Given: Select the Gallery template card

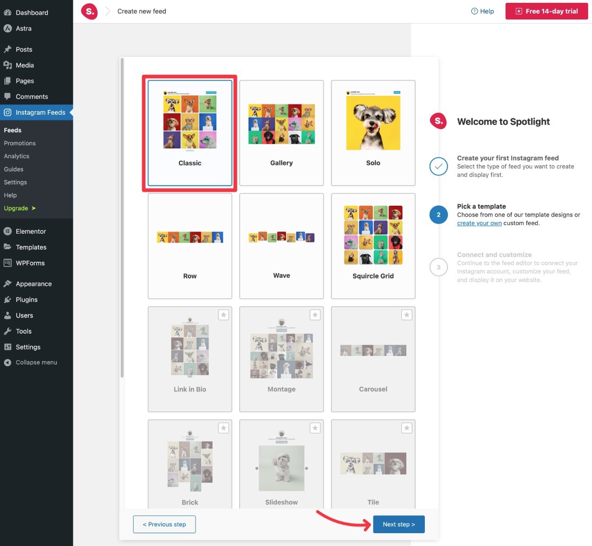Looking at the screenshot, I should pyautogui.click(x=281, y=133).
